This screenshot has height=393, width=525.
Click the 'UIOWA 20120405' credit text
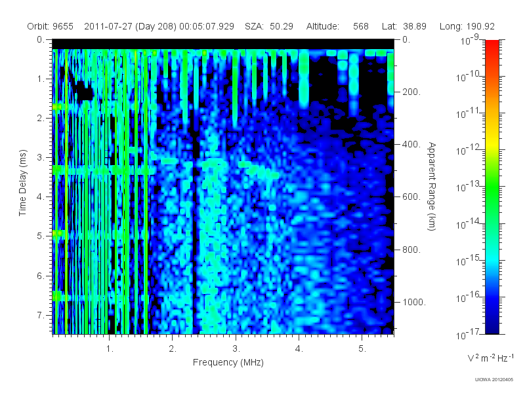494,380
